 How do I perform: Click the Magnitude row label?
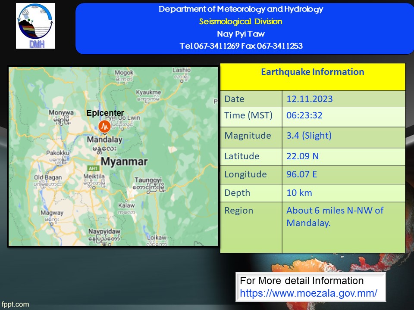coord(248,136)
